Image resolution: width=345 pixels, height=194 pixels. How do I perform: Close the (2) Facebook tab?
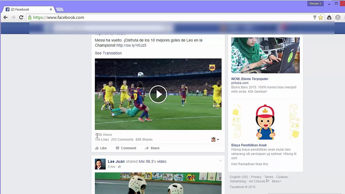(x=51, y=9)
